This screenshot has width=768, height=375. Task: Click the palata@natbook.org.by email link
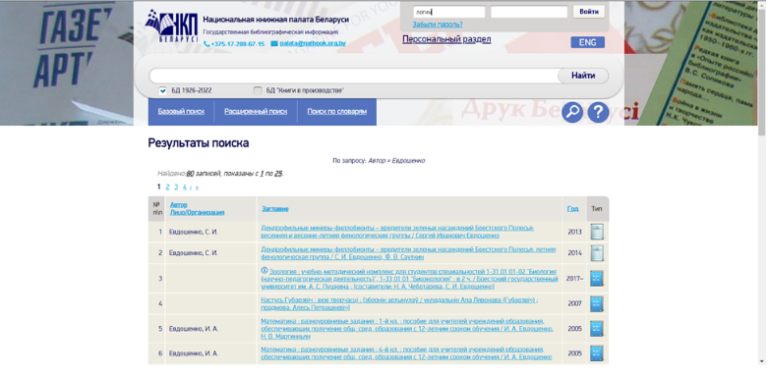pos(313,43)
